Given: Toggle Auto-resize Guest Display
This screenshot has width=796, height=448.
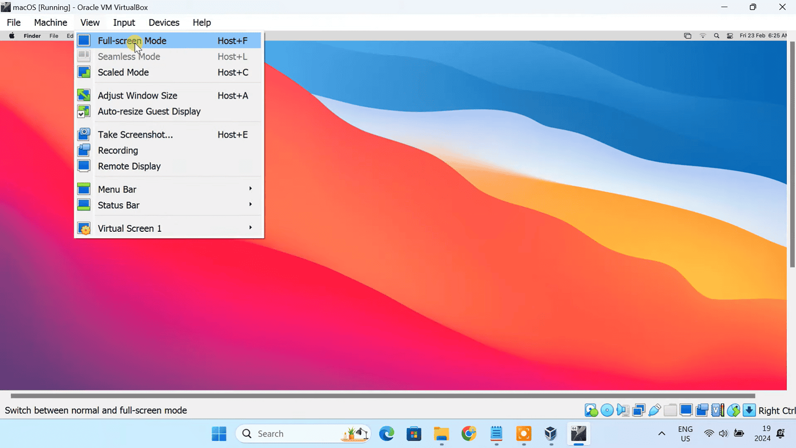Looking at the screenshot, I should (x=149, y=111).
